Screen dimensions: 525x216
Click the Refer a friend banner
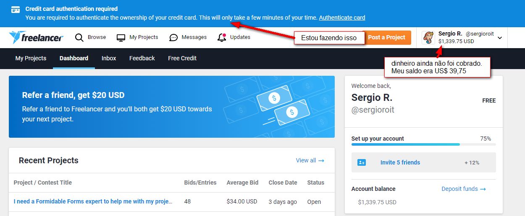171,107
